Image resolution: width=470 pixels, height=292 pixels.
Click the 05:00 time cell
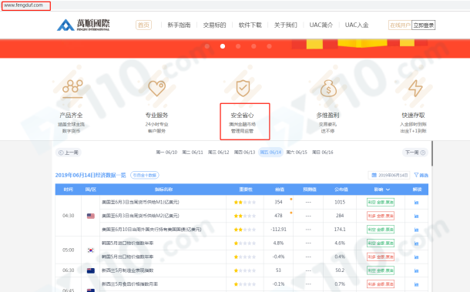click(x=69, y=250)
